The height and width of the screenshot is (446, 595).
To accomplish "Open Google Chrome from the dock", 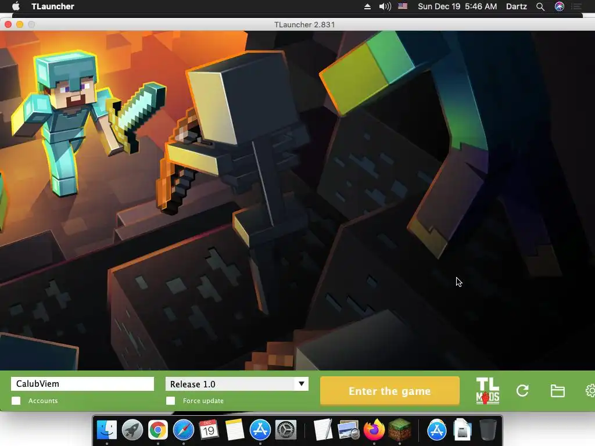I will (158, 430).
